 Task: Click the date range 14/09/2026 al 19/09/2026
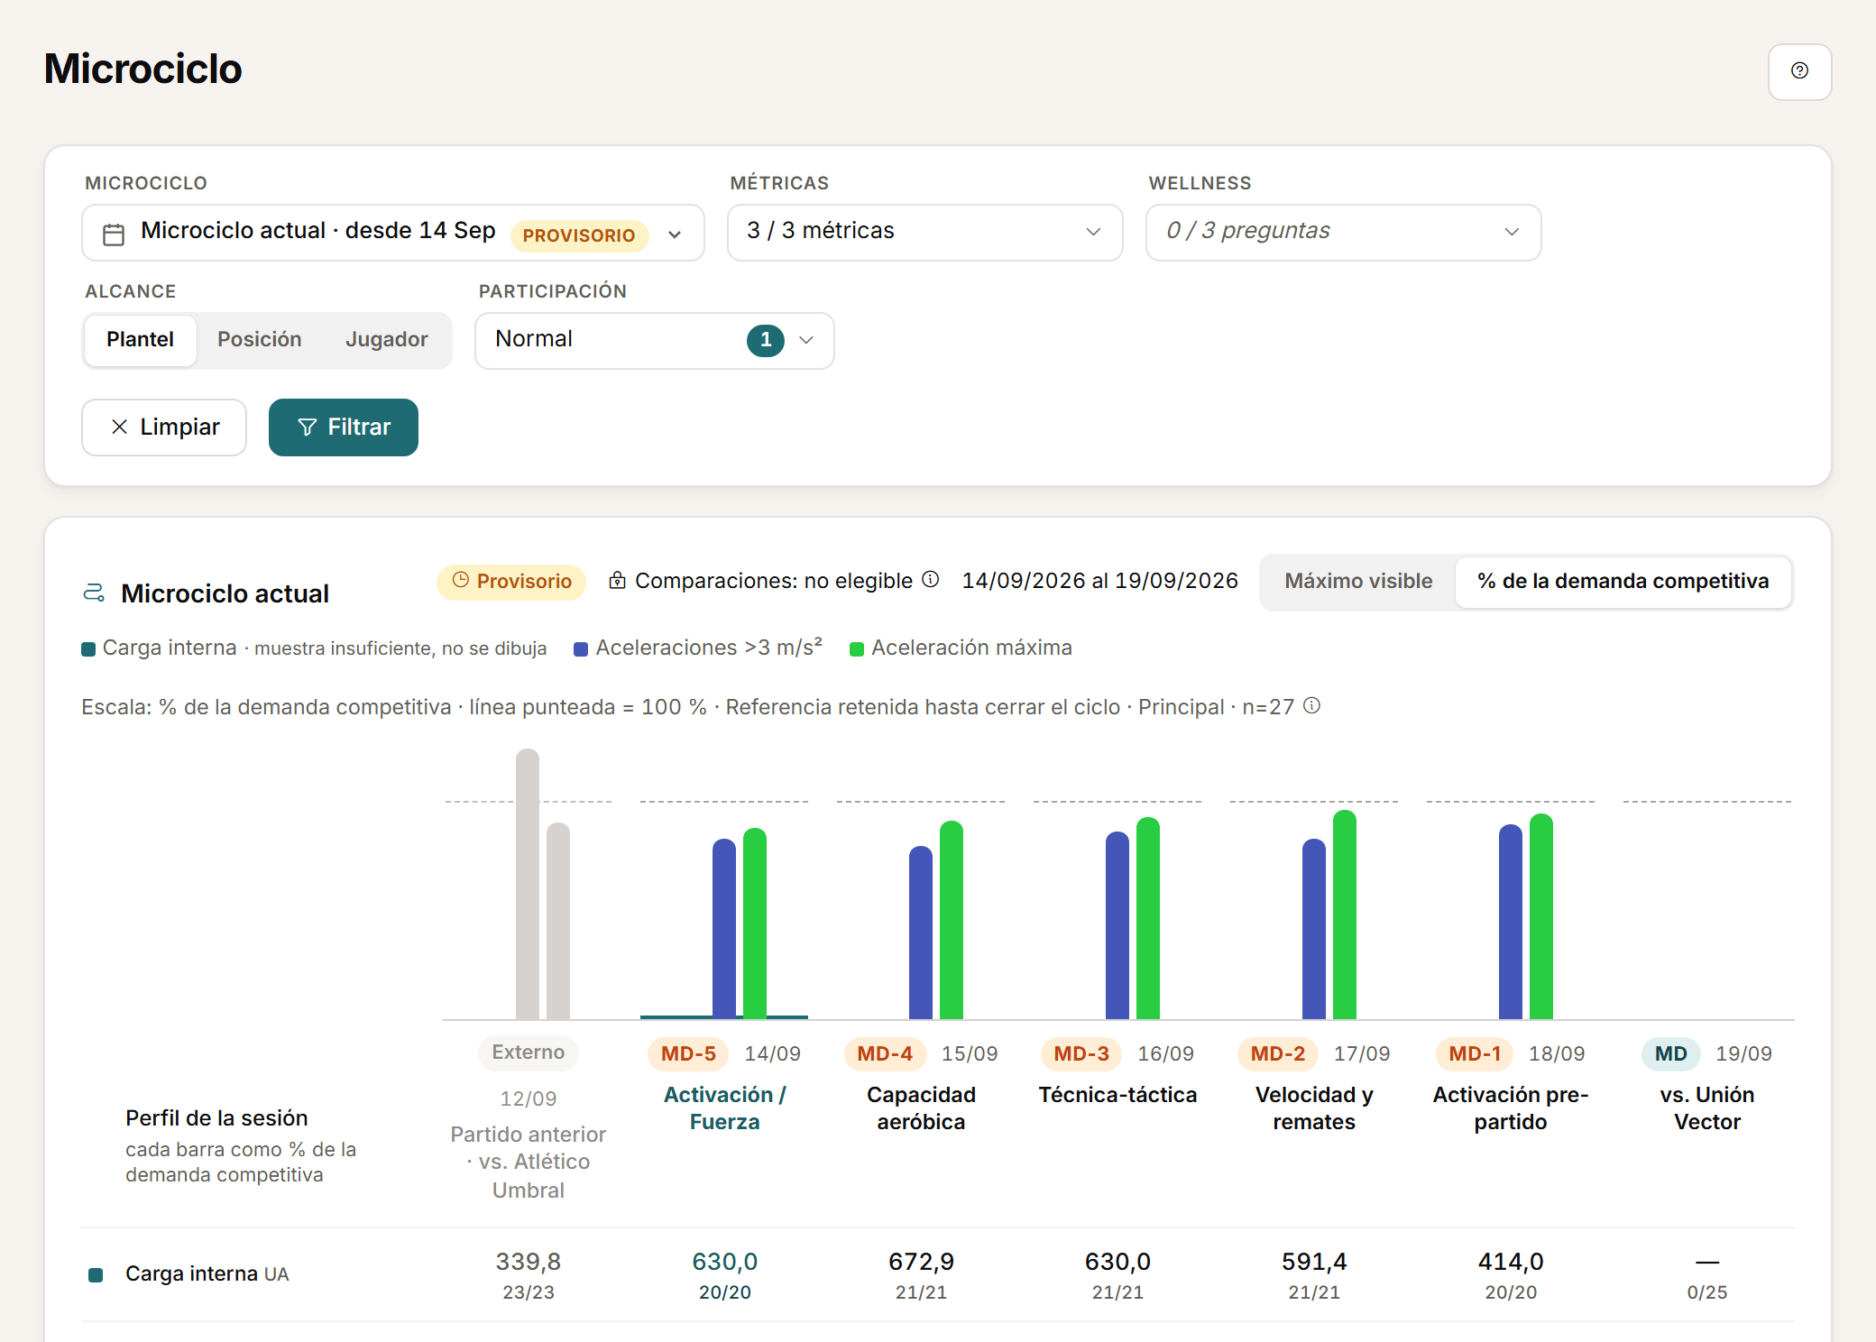[1099, 581]
